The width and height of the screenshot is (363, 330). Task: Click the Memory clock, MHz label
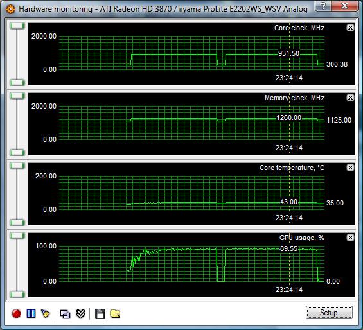tap(294, 98)
